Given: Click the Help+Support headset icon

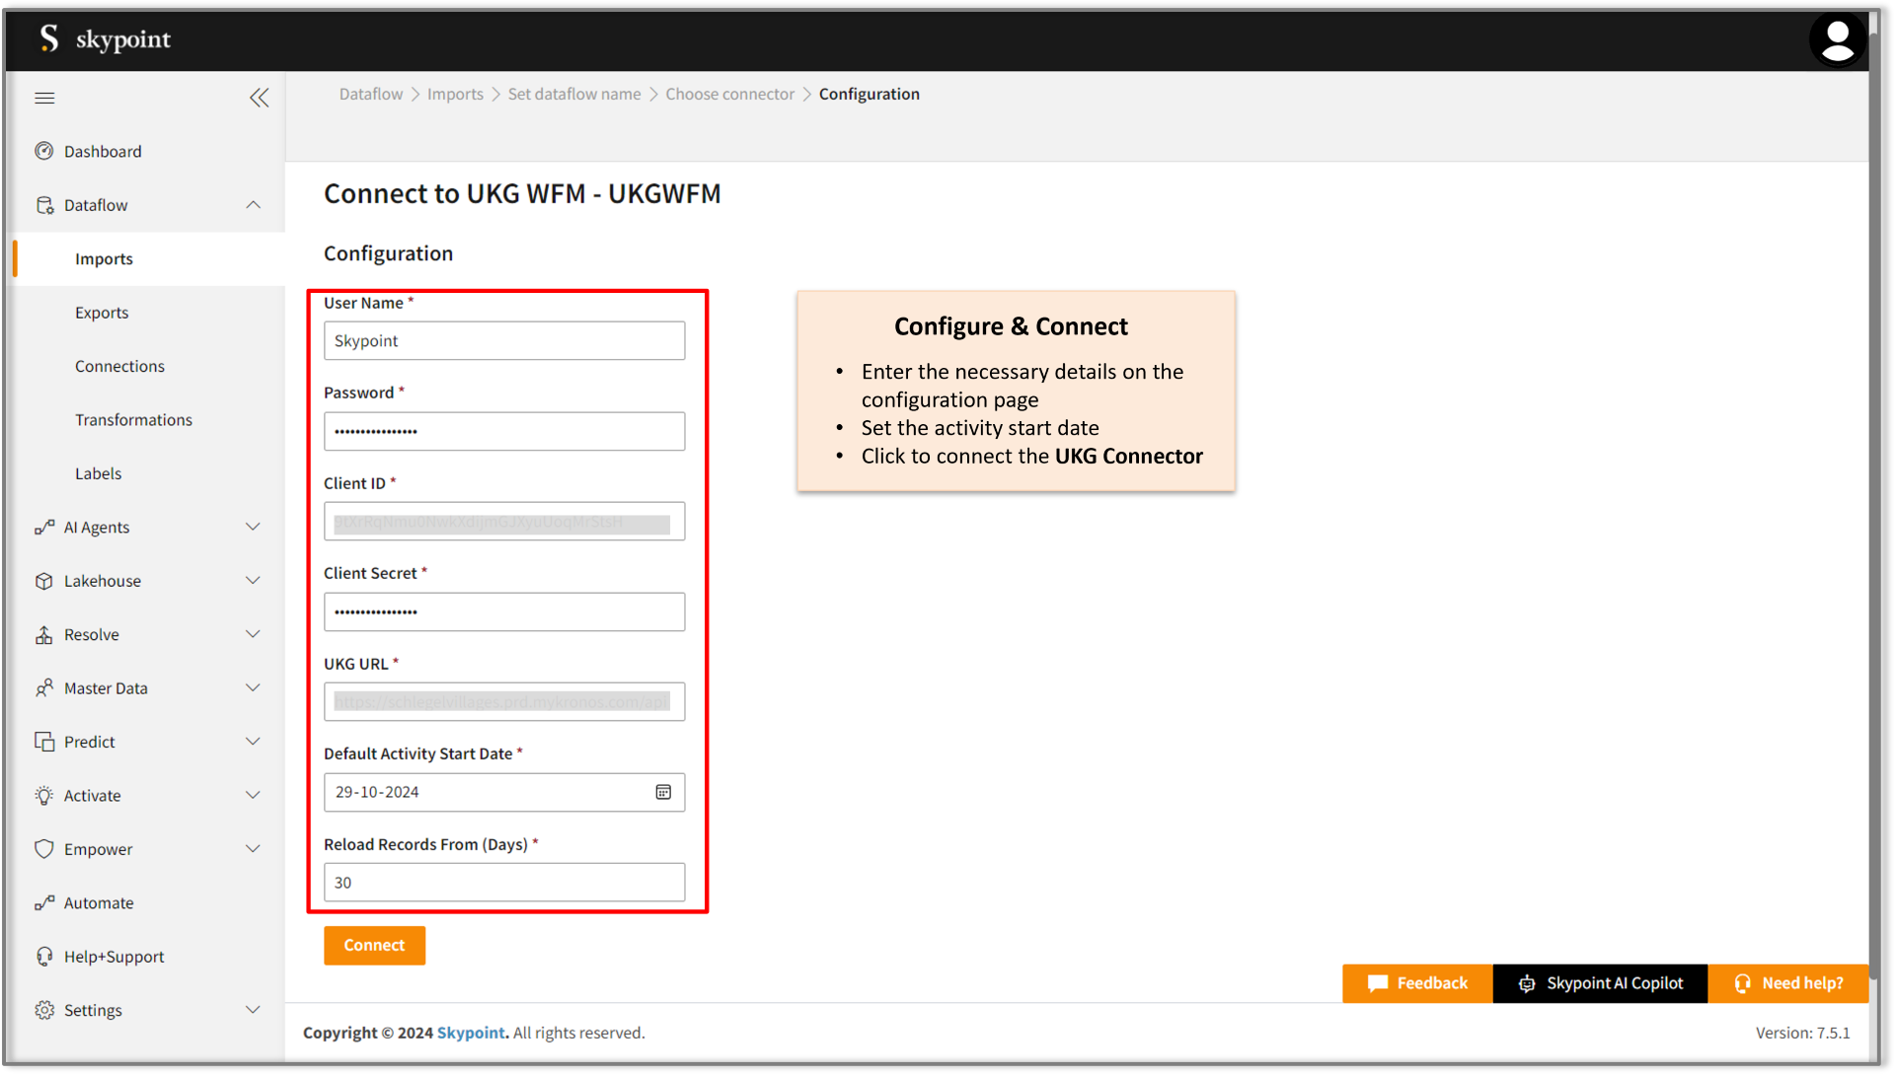Looking at the screenshot, I should tap(44, 957).
